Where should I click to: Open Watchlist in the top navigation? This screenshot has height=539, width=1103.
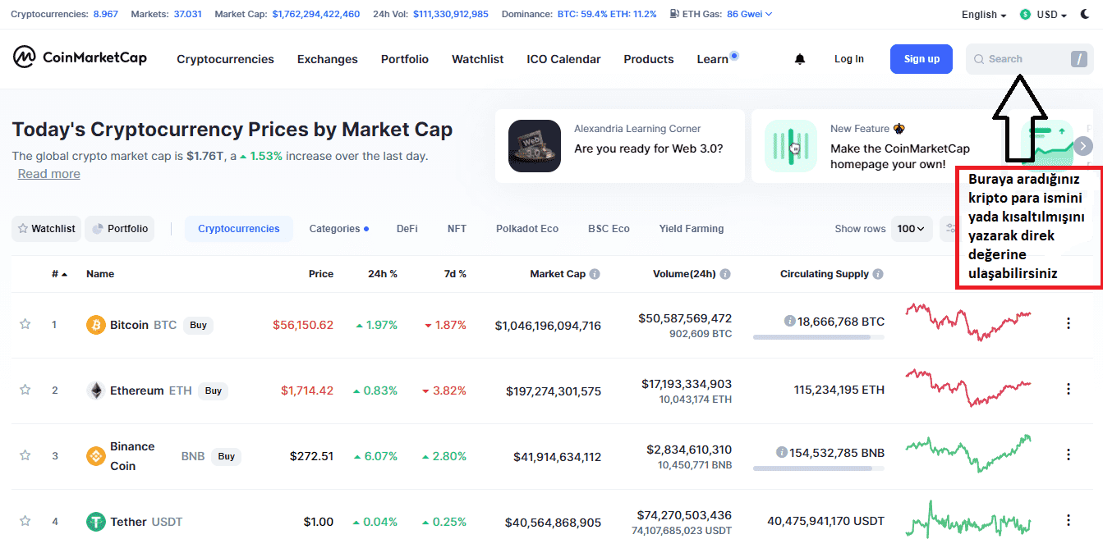[478, 59]
